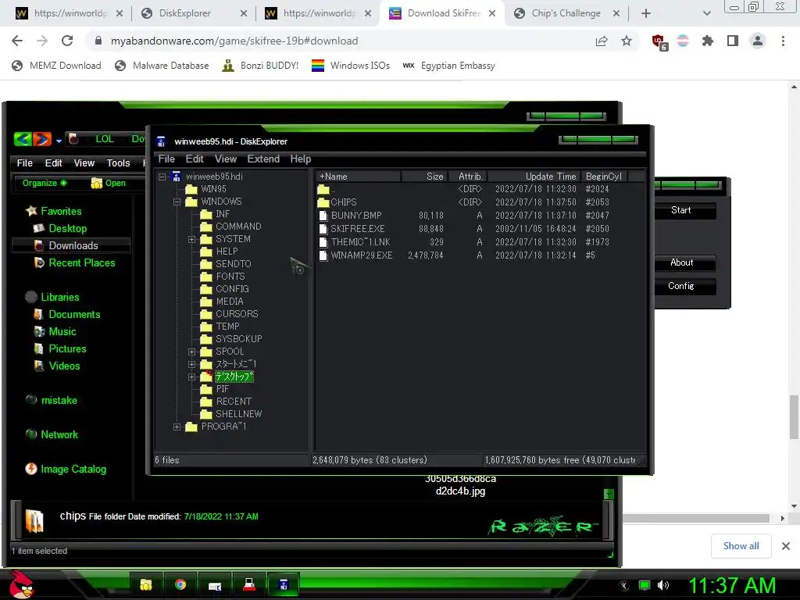Open the Malware Database bookmark
Viewport: 800px width, 600px height.
point(162,66)
